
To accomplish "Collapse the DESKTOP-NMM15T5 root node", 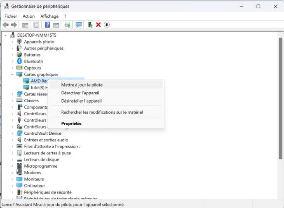I will point(6,35).
